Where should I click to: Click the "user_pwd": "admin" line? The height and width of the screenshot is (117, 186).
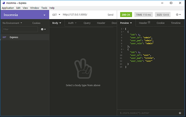point(142,40)
